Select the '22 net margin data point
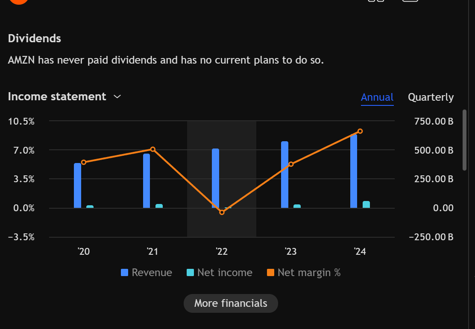The height and width of the screenshot is (329, 475). coord(222,213)
